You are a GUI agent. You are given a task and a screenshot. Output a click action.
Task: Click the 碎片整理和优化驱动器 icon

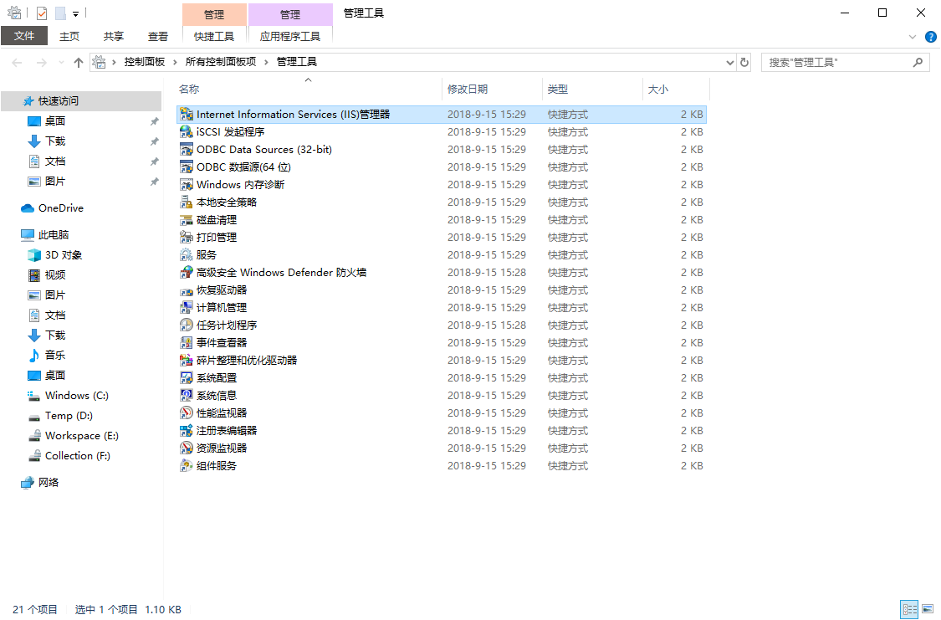[x=187, y=360]
